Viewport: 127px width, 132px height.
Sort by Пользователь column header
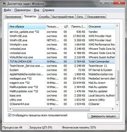[x=53, y=27]
